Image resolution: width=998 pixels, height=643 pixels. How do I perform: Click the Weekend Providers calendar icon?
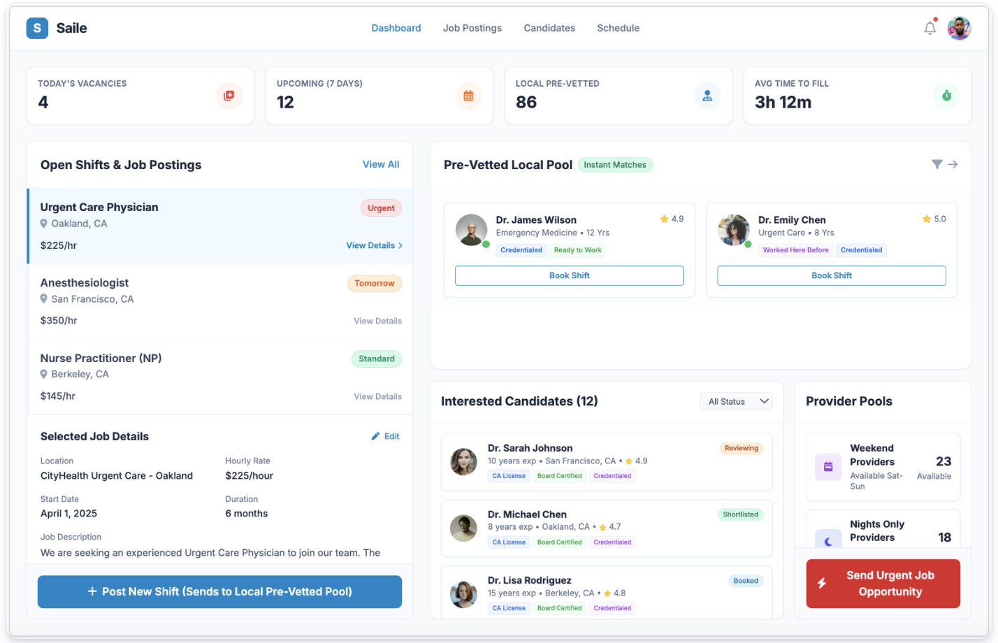[828, 467]
